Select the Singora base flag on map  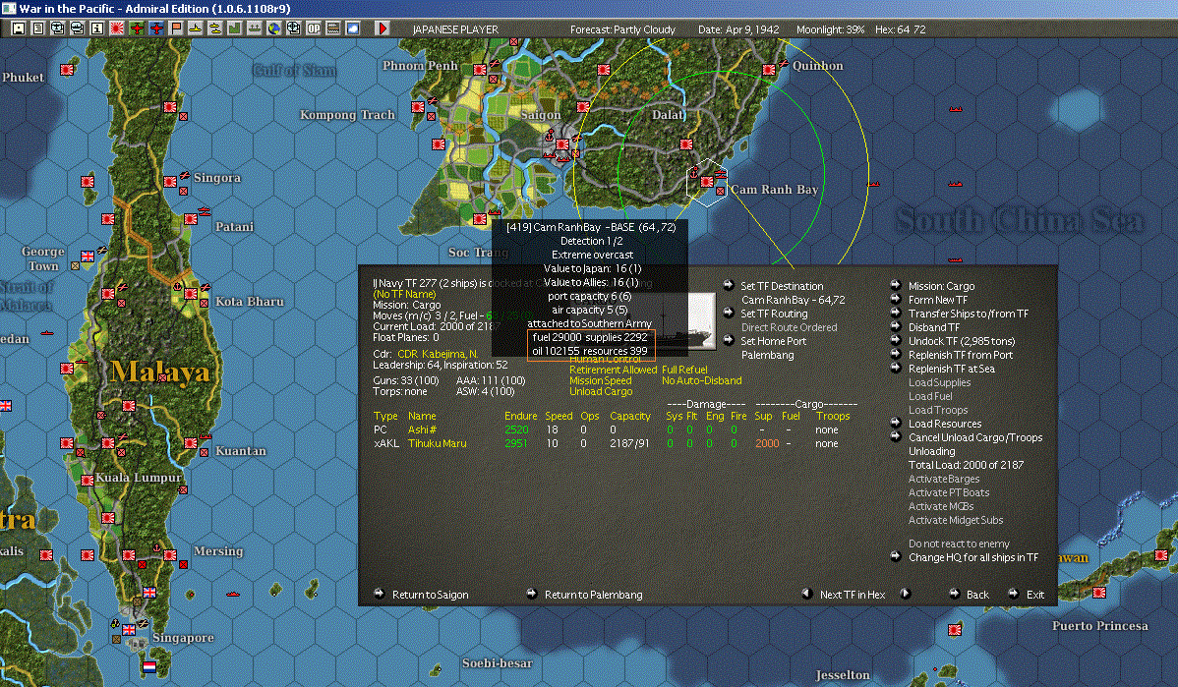[170, 182]
